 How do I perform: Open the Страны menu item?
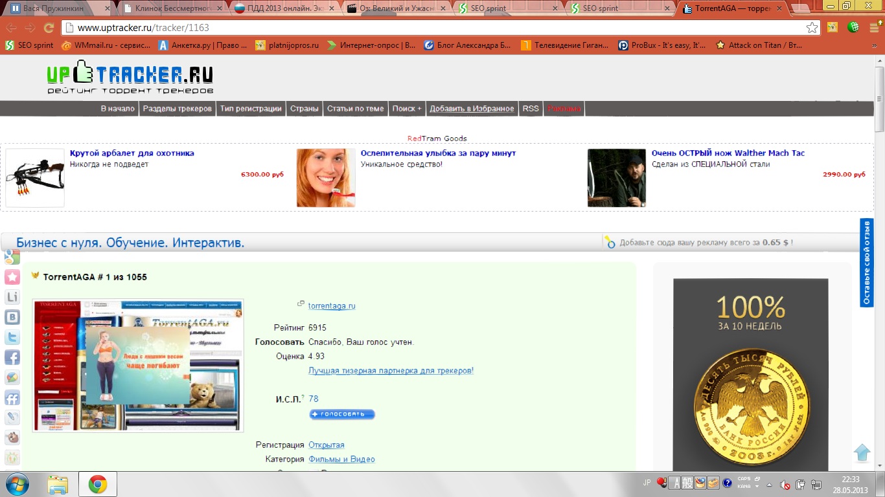click(304, 109)
